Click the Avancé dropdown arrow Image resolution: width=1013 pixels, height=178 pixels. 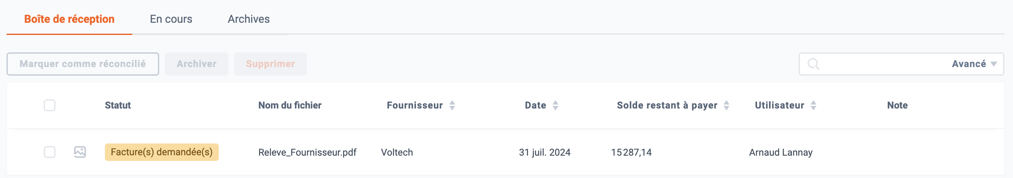pyautogui.click(x=994, y=64)
